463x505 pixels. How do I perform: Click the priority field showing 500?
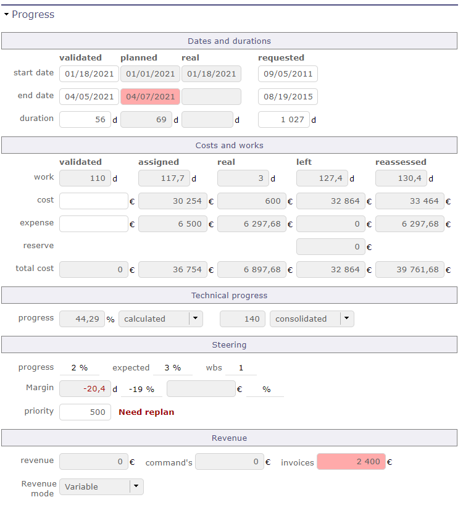pos(85,412)
